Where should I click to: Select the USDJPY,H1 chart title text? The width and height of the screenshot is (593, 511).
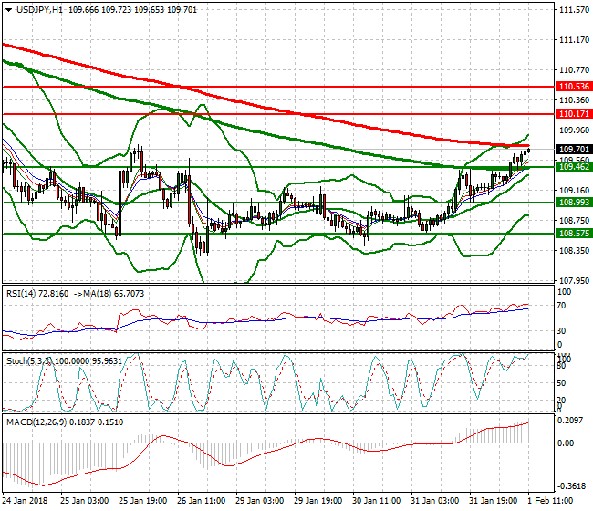tap(39, 10)
